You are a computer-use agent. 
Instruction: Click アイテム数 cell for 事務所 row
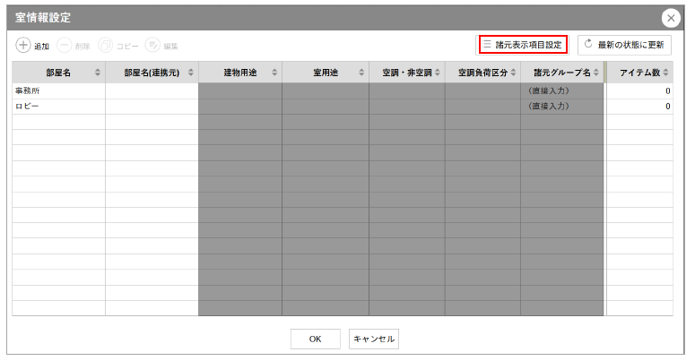639,90
